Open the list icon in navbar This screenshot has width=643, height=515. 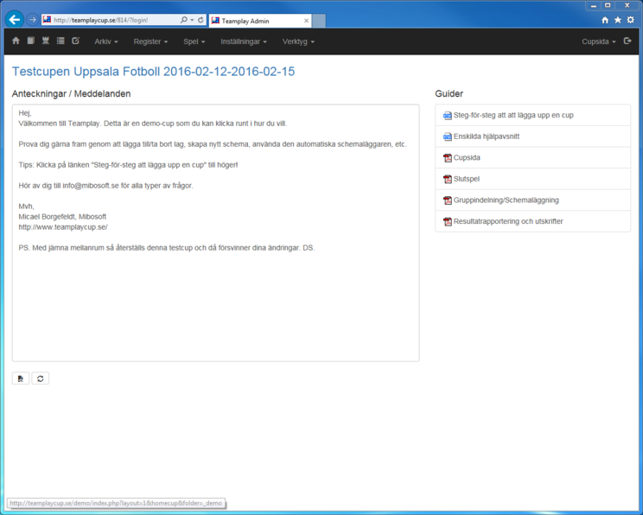click(x=60, y=41)
